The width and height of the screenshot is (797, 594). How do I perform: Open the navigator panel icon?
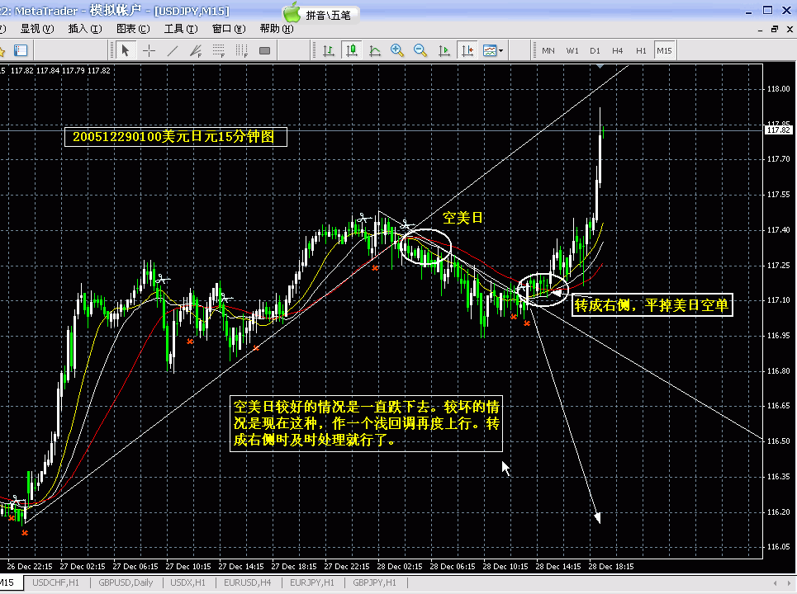[21, 50]
